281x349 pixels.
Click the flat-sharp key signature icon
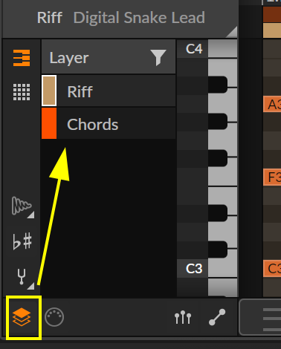pyautogui.click(x=22, y=241)
